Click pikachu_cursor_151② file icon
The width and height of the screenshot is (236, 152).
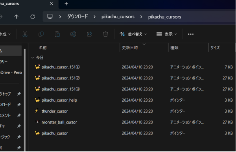[37, 78]
